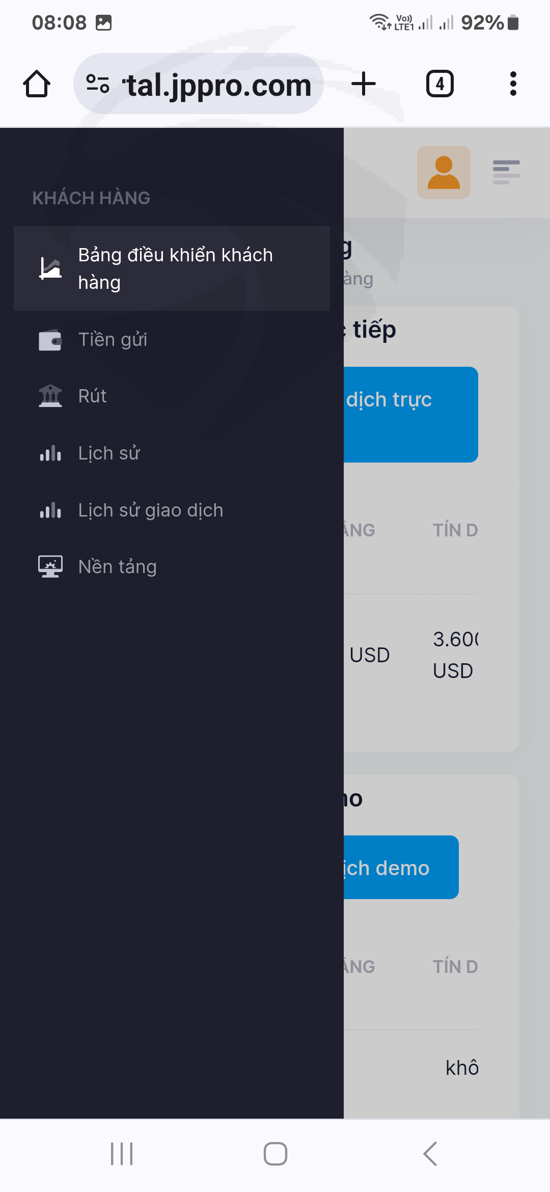
Task: Go to the Rút withdrawal page
Action: point(92,396)
